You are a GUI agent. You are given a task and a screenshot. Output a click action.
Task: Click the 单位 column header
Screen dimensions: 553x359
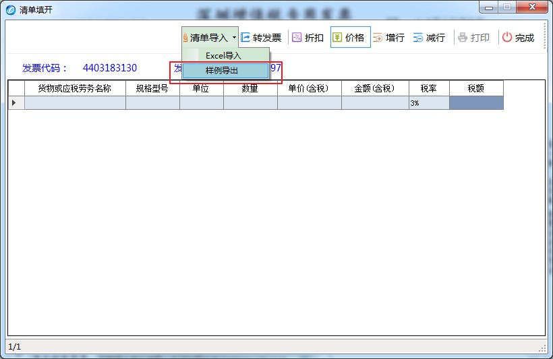coord(202,88)
